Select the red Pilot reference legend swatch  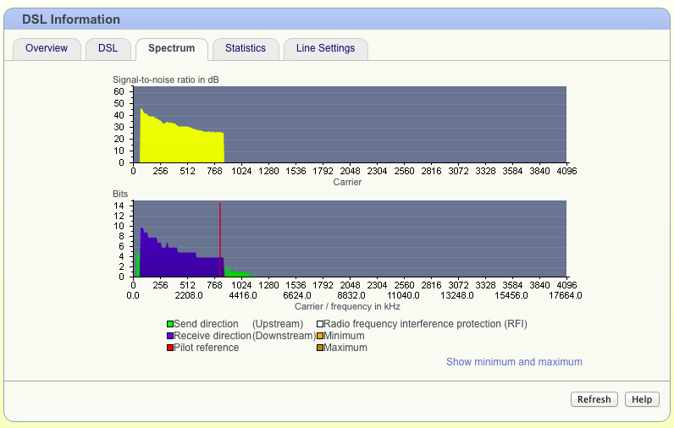click(170, 348)
